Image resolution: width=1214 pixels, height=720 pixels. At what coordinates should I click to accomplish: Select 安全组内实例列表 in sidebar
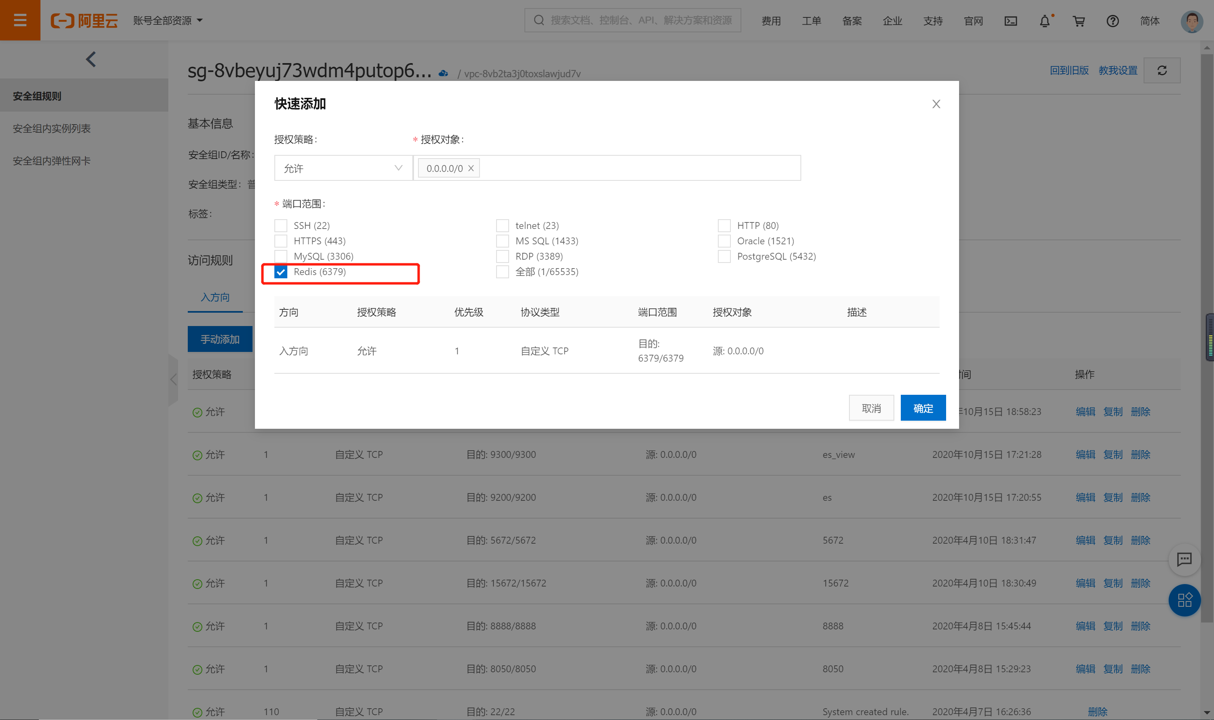pos(51,129)
